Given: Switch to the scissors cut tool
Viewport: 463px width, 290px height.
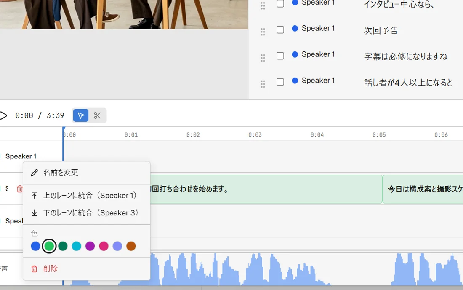Looking at the screenshot, I should [98, 115].
